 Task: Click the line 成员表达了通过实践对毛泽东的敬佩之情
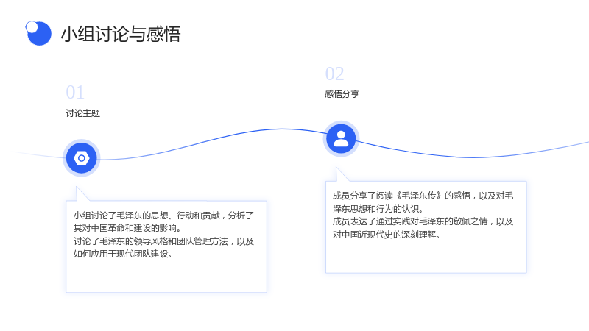pyautogui.click(x=410, y=221)
